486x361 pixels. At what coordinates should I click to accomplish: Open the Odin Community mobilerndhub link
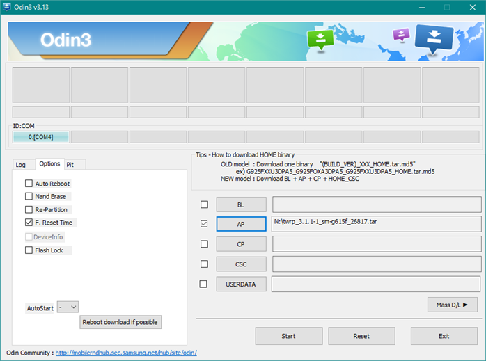126,353
